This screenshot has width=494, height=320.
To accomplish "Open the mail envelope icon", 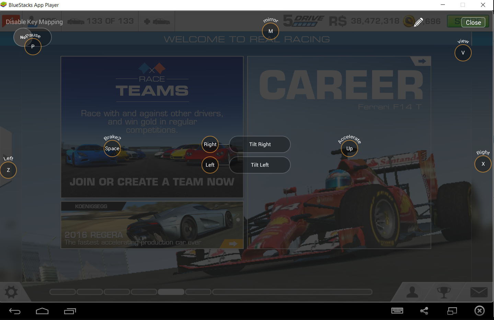I will point(479,292).
